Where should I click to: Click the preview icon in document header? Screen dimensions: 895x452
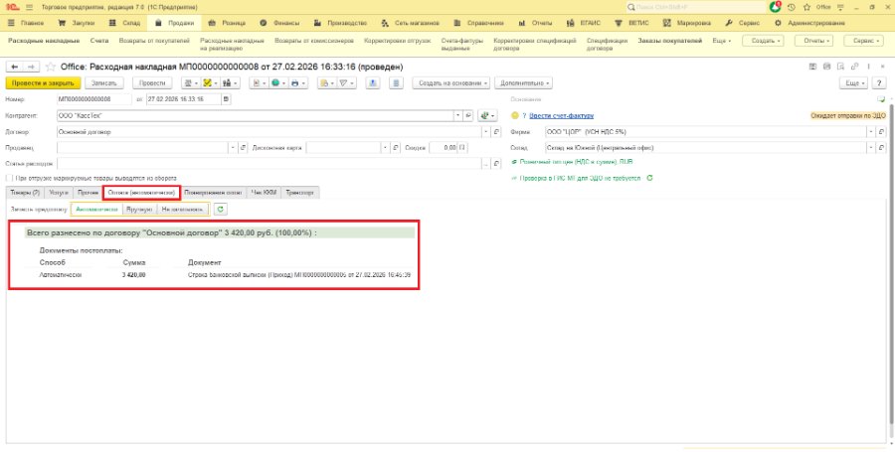point(841,67)
